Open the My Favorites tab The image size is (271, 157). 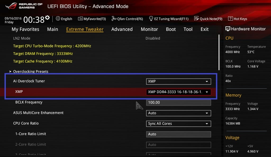[x=25, y=29]
